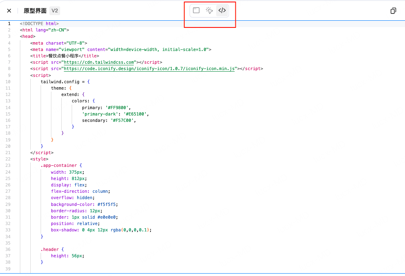
Task: Click the V2 version badge
Action: coord(55,11)
